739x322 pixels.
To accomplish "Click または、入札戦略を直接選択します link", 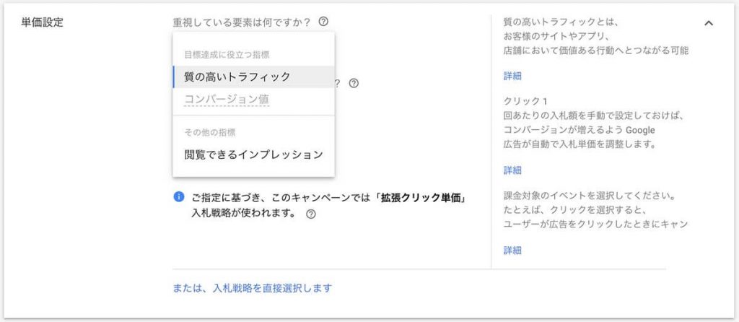I will pos(253,288).
